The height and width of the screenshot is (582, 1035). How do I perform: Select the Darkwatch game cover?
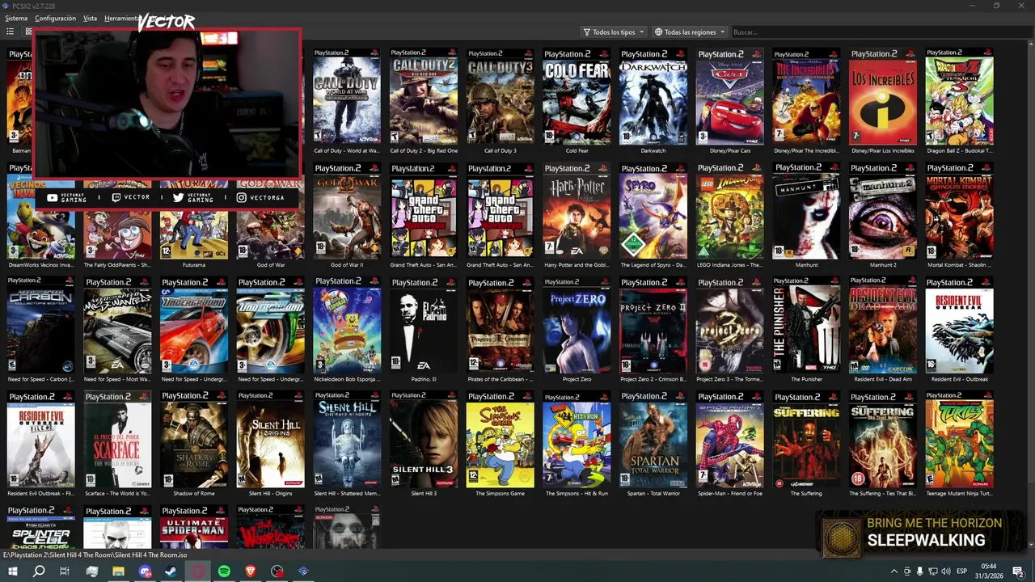tap(653, 96)
